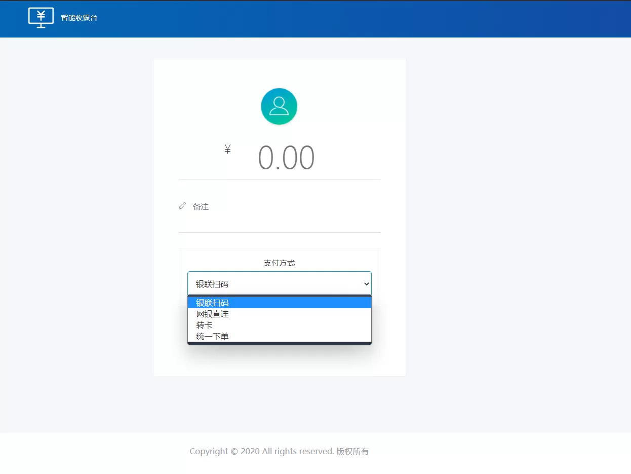Collapse the payment method select box
Screen dimensions: 631x474
(273, 284)
